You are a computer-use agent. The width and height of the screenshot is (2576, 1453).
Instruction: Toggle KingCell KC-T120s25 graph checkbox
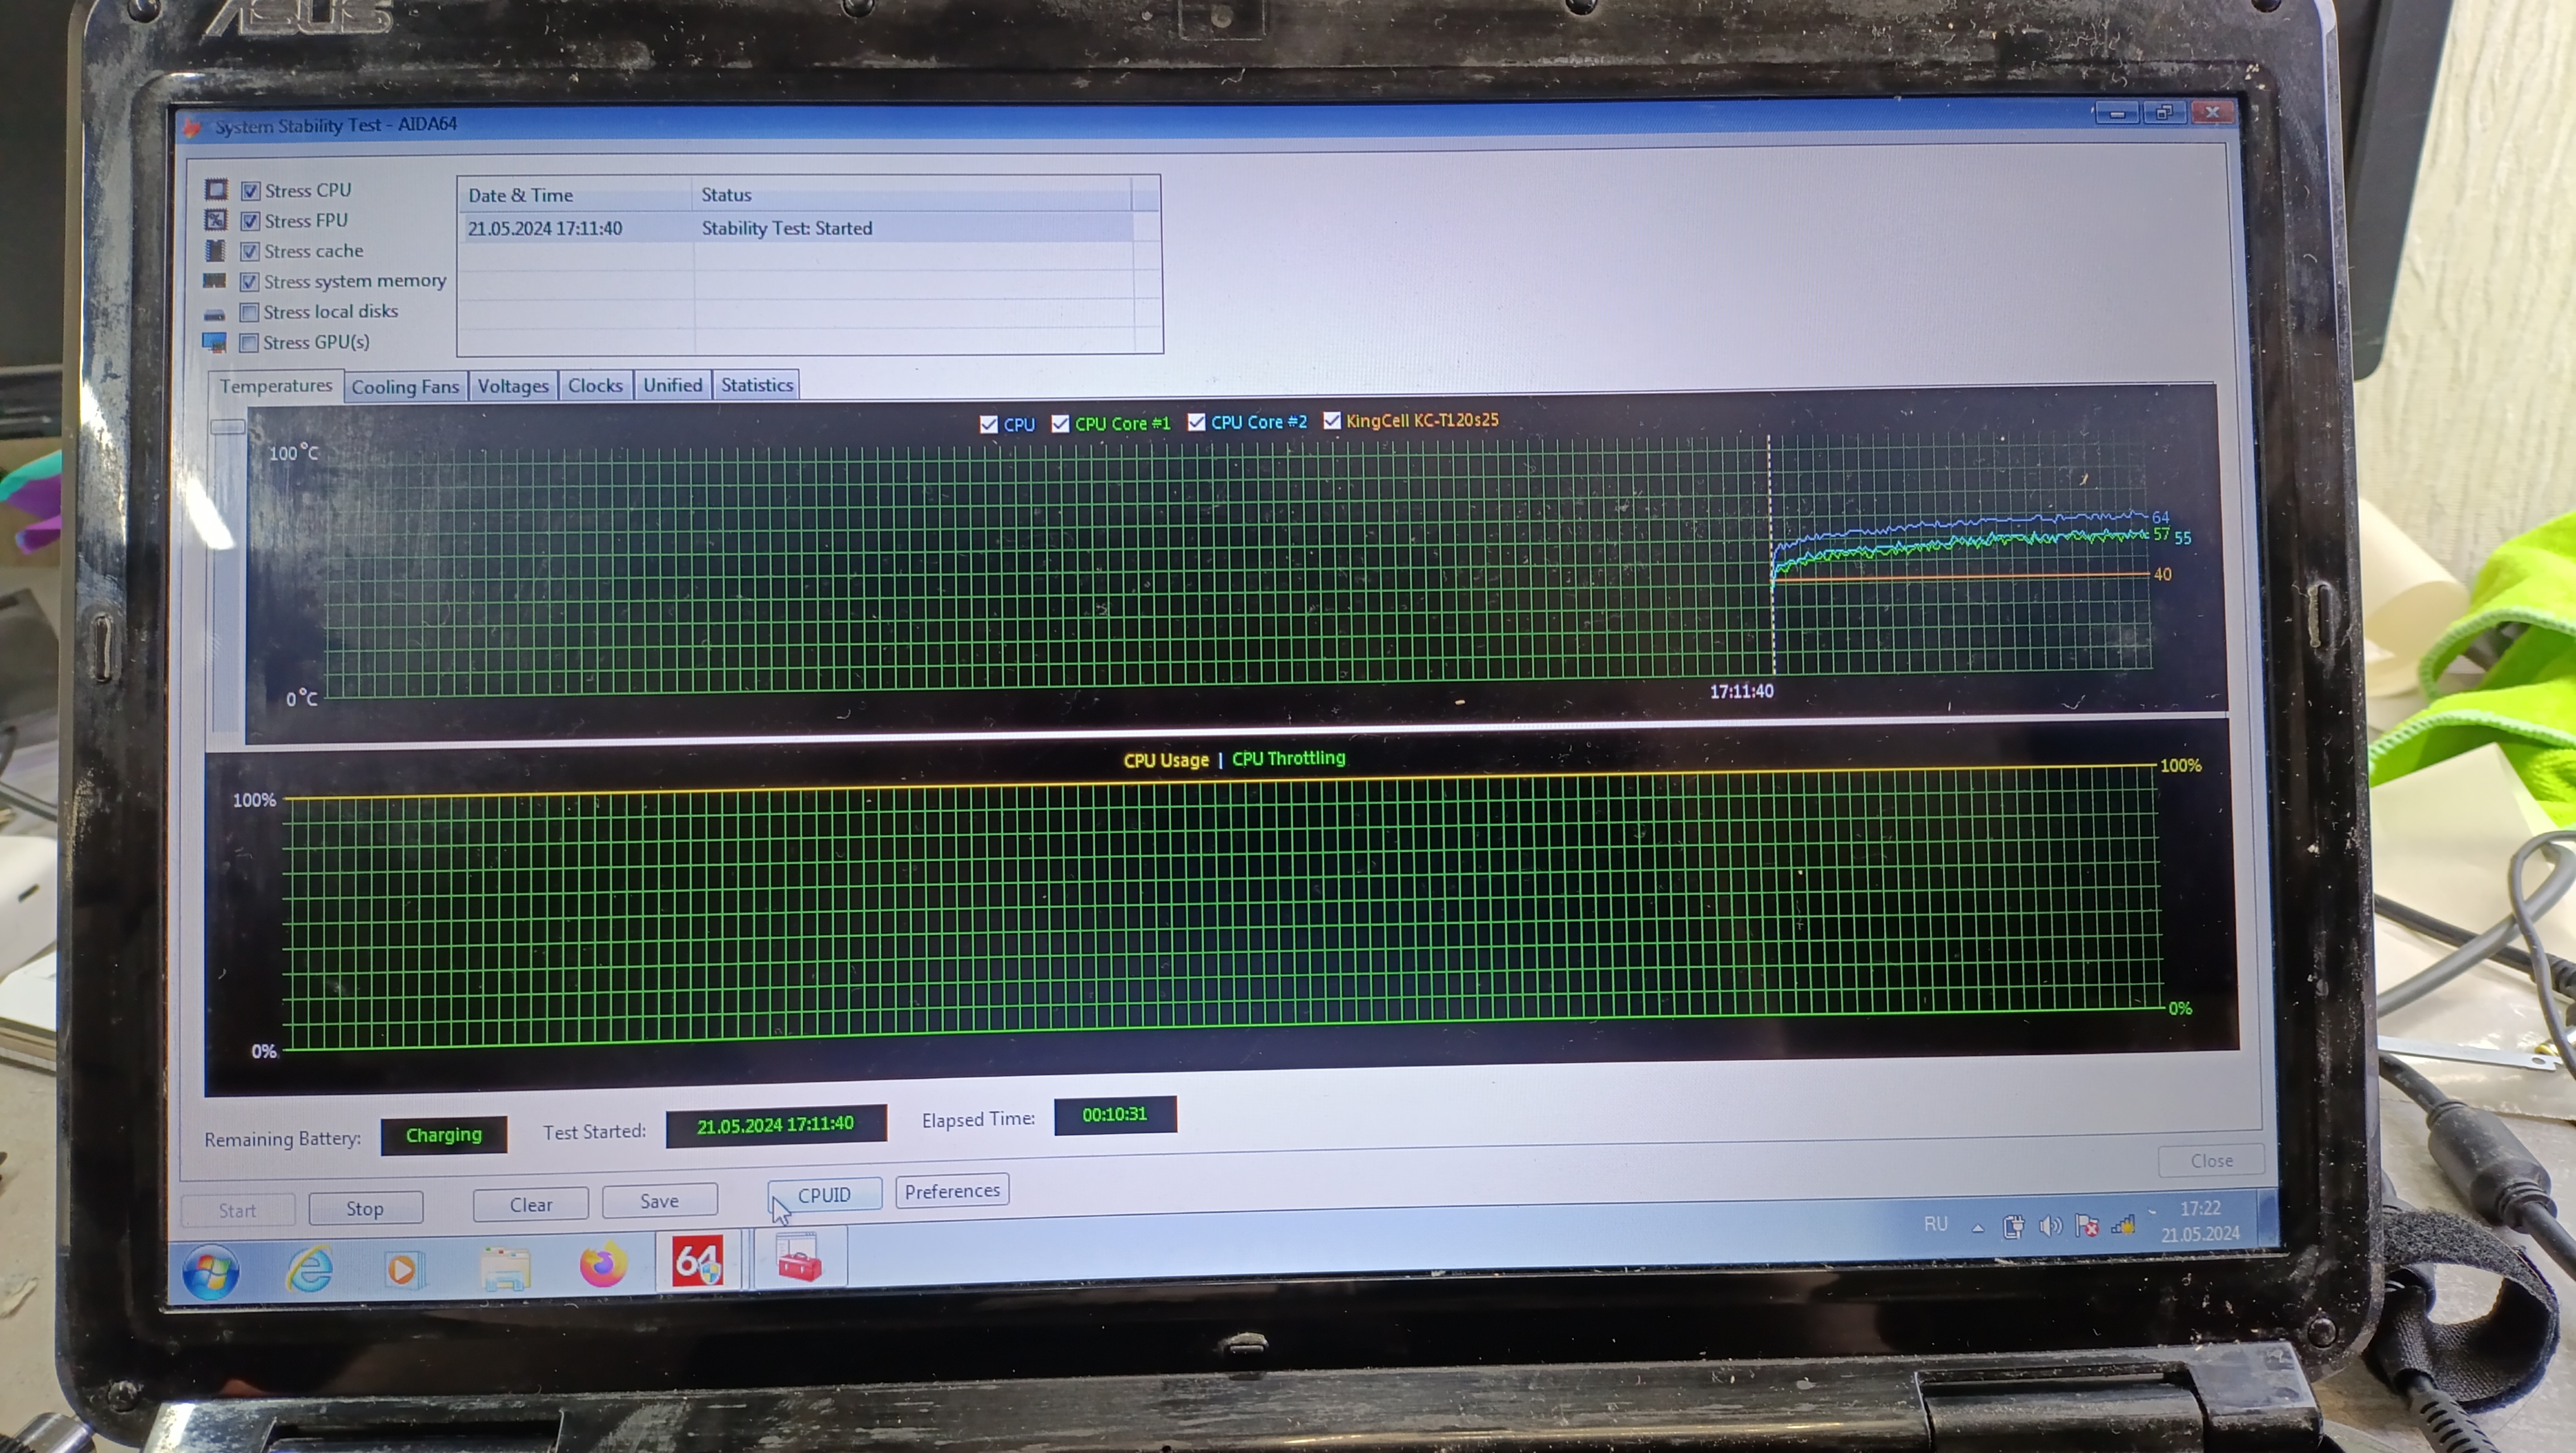[x=1332, y=420]
